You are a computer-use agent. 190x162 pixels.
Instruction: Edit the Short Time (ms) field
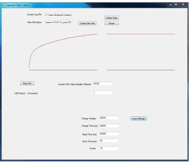coord(109,141)
